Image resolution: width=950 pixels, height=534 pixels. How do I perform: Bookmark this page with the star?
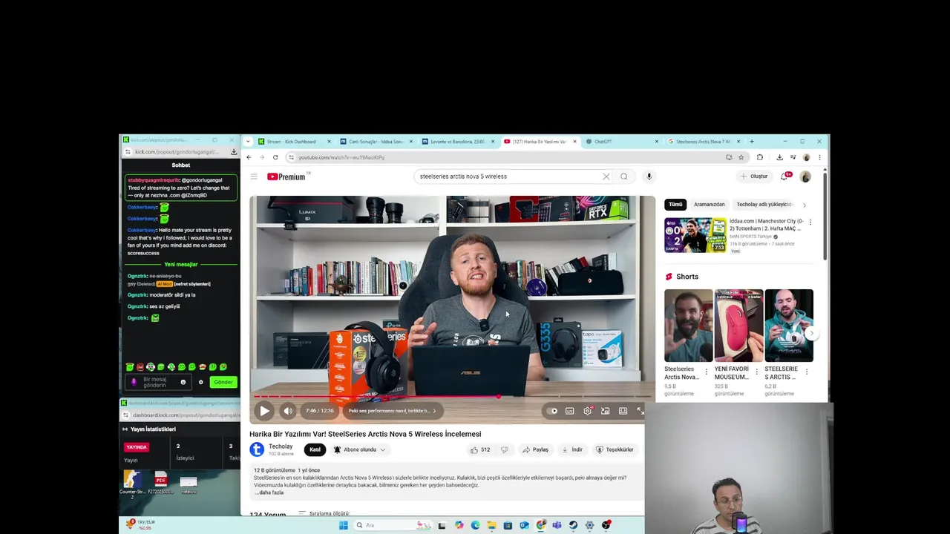pos(741,157)
